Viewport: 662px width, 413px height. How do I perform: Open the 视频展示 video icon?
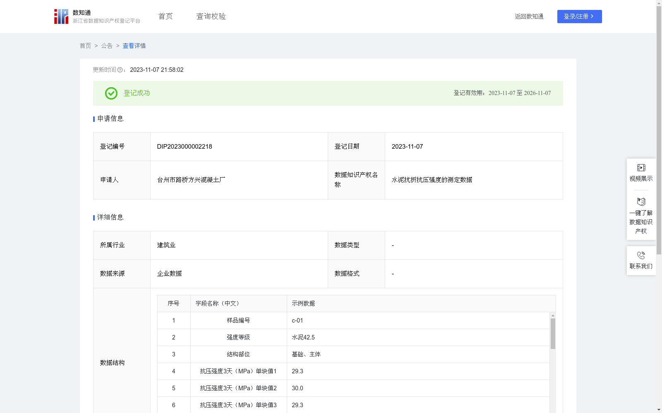click(641, 168)
